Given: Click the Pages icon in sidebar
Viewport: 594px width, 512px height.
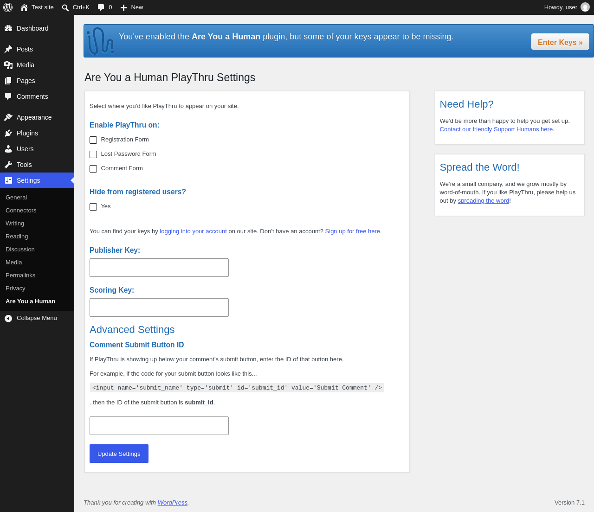Looking at the screenshot, I should click(8, 81).
